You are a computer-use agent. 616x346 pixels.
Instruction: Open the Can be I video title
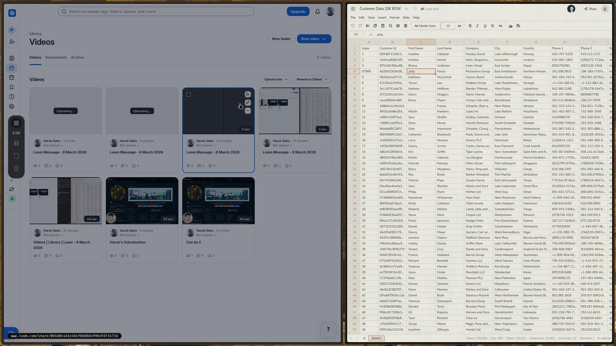pyautogui.click(x=193, y=242)
